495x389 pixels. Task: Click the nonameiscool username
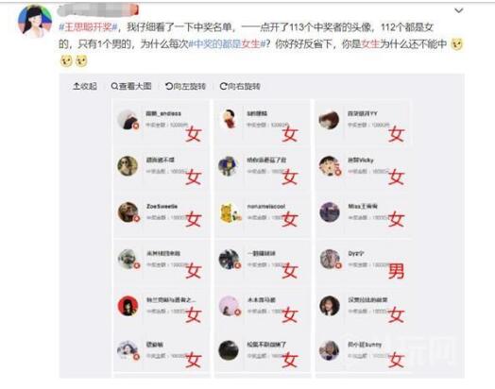tap(266, 206)
